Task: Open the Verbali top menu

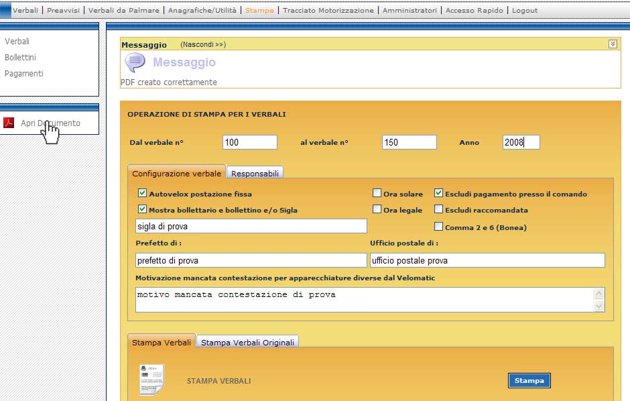Action: click(x=25, y=11)
